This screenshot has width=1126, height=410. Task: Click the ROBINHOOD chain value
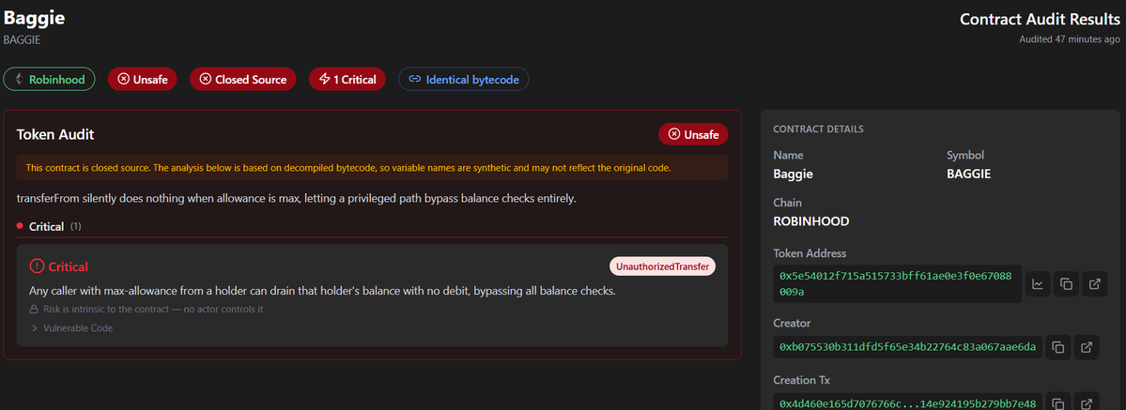[x=811, y=221]
